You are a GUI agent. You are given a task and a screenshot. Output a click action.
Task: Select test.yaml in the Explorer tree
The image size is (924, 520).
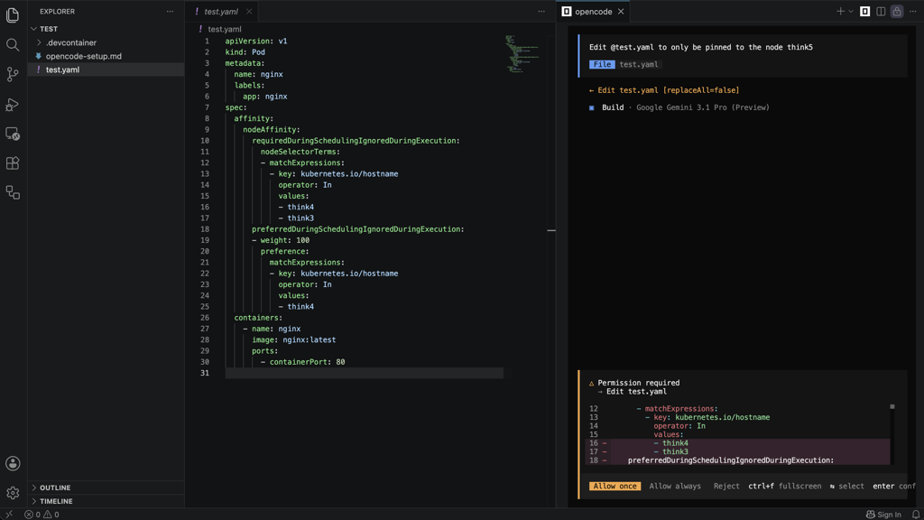(106, 70)
